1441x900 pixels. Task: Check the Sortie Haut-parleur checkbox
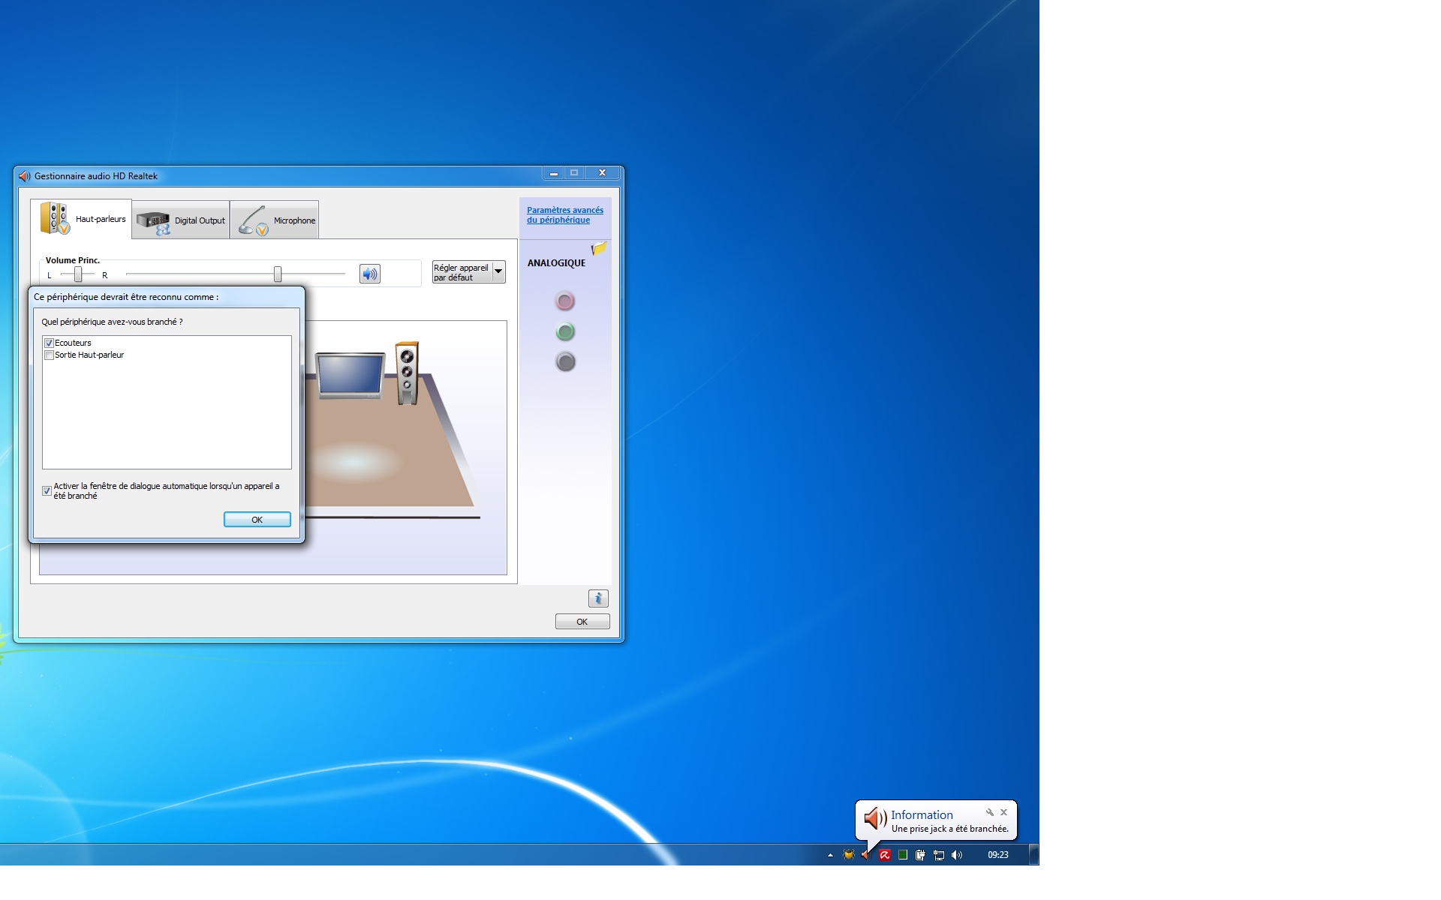50,355
